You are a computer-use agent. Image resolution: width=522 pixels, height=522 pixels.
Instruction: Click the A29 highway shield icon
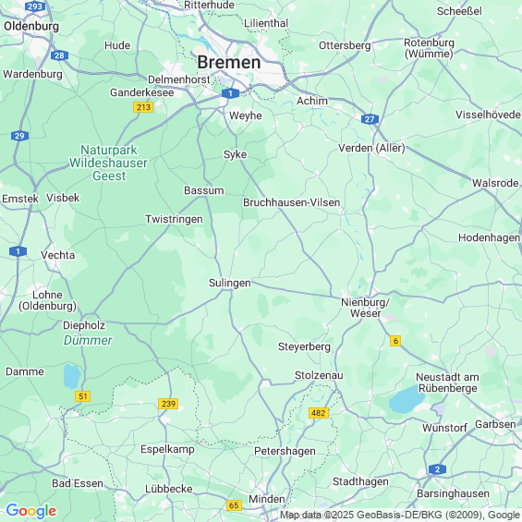20,136
